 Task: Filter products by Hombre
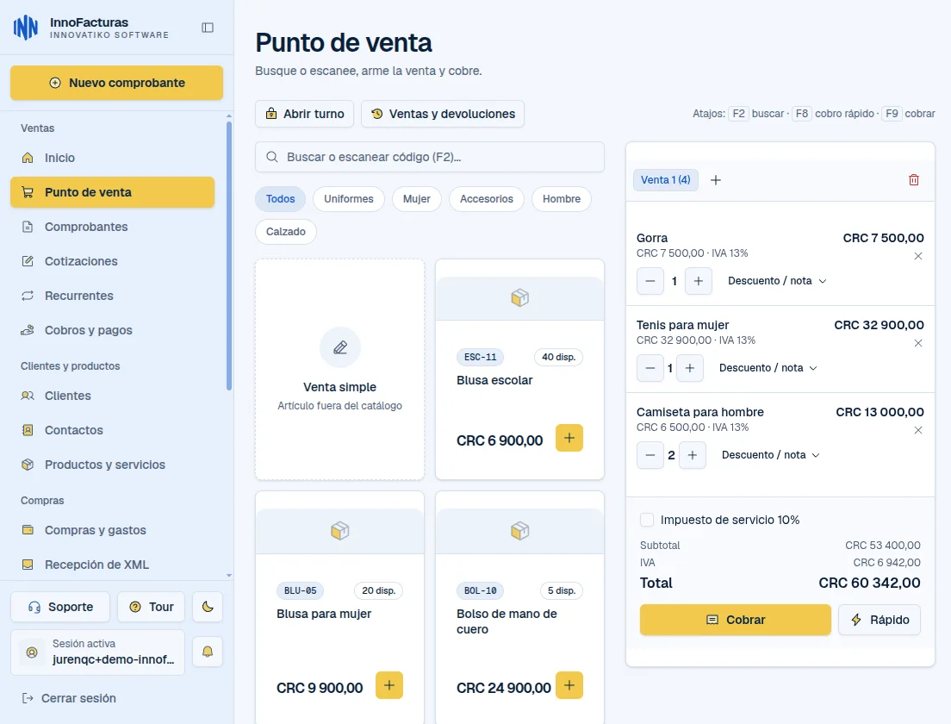pos(562,199)
